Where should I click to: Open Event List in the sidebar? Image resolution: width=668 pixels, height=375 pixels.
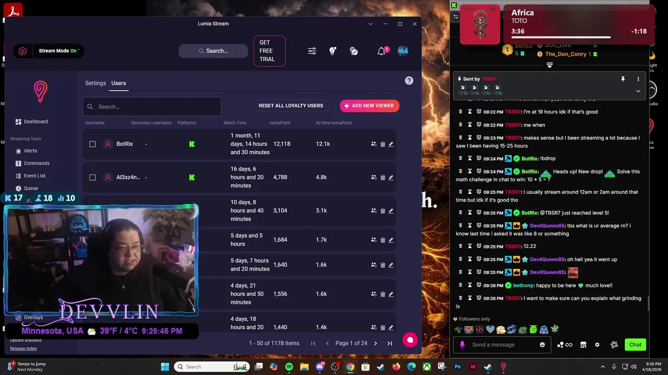pos(30,176)
